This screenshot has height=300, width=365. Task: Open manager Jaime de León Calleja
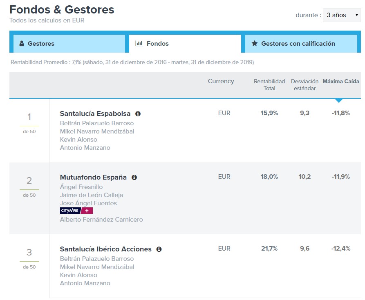point(91,195)
